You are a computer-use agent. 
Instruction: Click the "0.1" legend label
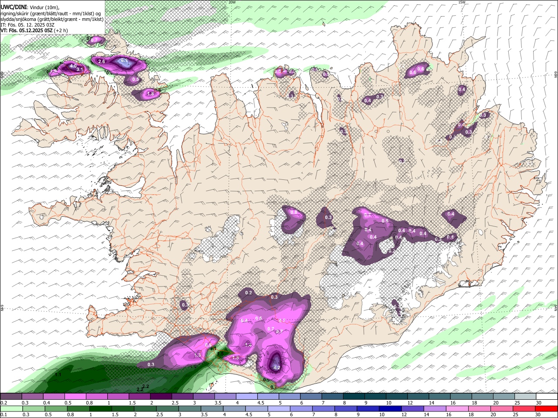click(x=3, y=415)
